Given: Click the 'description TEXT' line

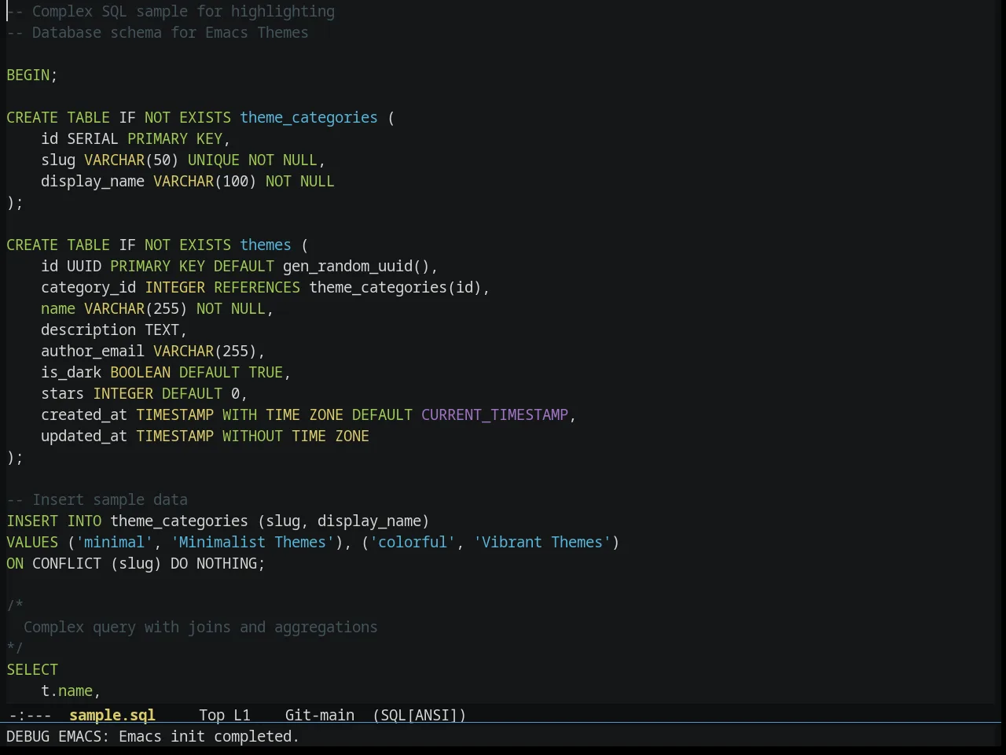Looking at the screenshot, I should tap(114, 330).
